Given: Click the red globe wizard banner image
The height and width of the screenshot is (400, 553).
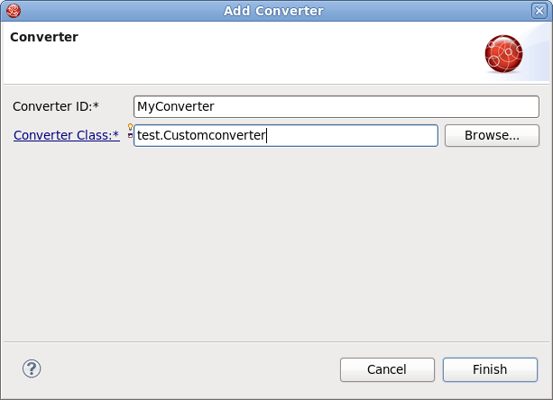Looking at the screenshot, I should click(x=503, y=53).
